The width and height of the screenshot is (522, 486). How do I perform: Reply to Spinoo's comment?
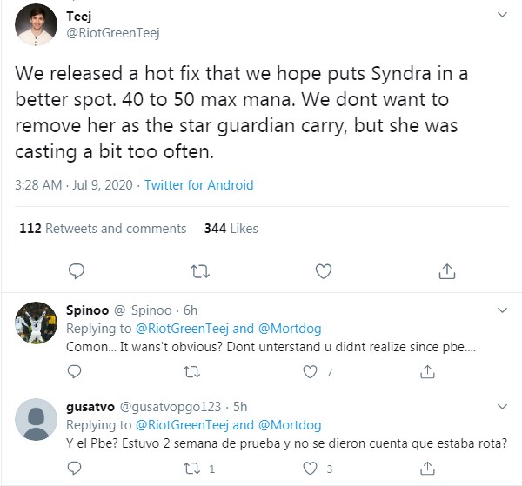(x=75, y=372)
